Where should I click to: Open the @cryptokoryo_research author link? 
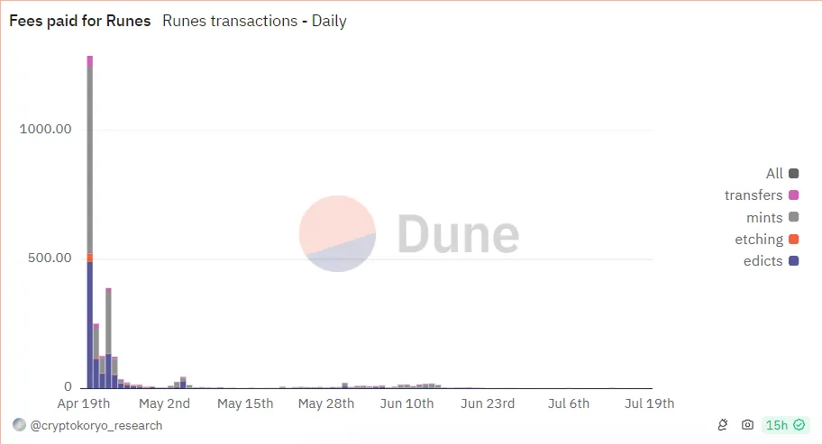[96, 426]
